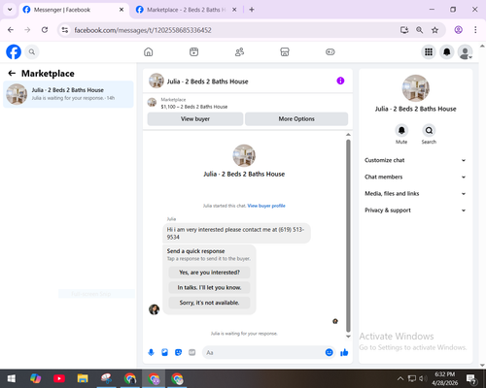Open the tab search dropdown arrow
This screenshot has height=388, width=486.
click(10, 10)
